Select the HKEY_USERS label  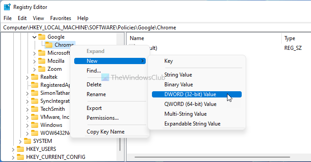[x=41, y=149]
